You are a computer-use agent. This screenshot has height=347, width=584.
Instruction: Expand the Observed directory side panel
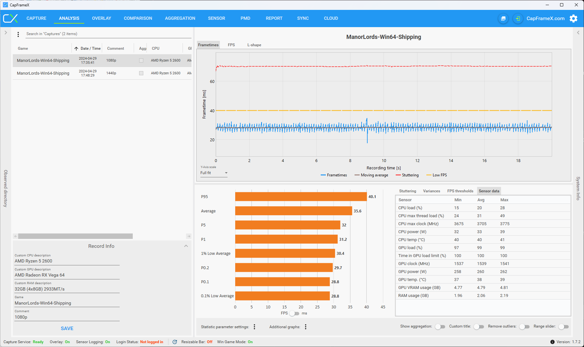(x=6, y=33)
